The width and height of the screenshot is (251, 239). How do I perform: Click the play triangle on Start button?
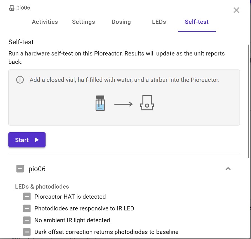coord(37,140)
